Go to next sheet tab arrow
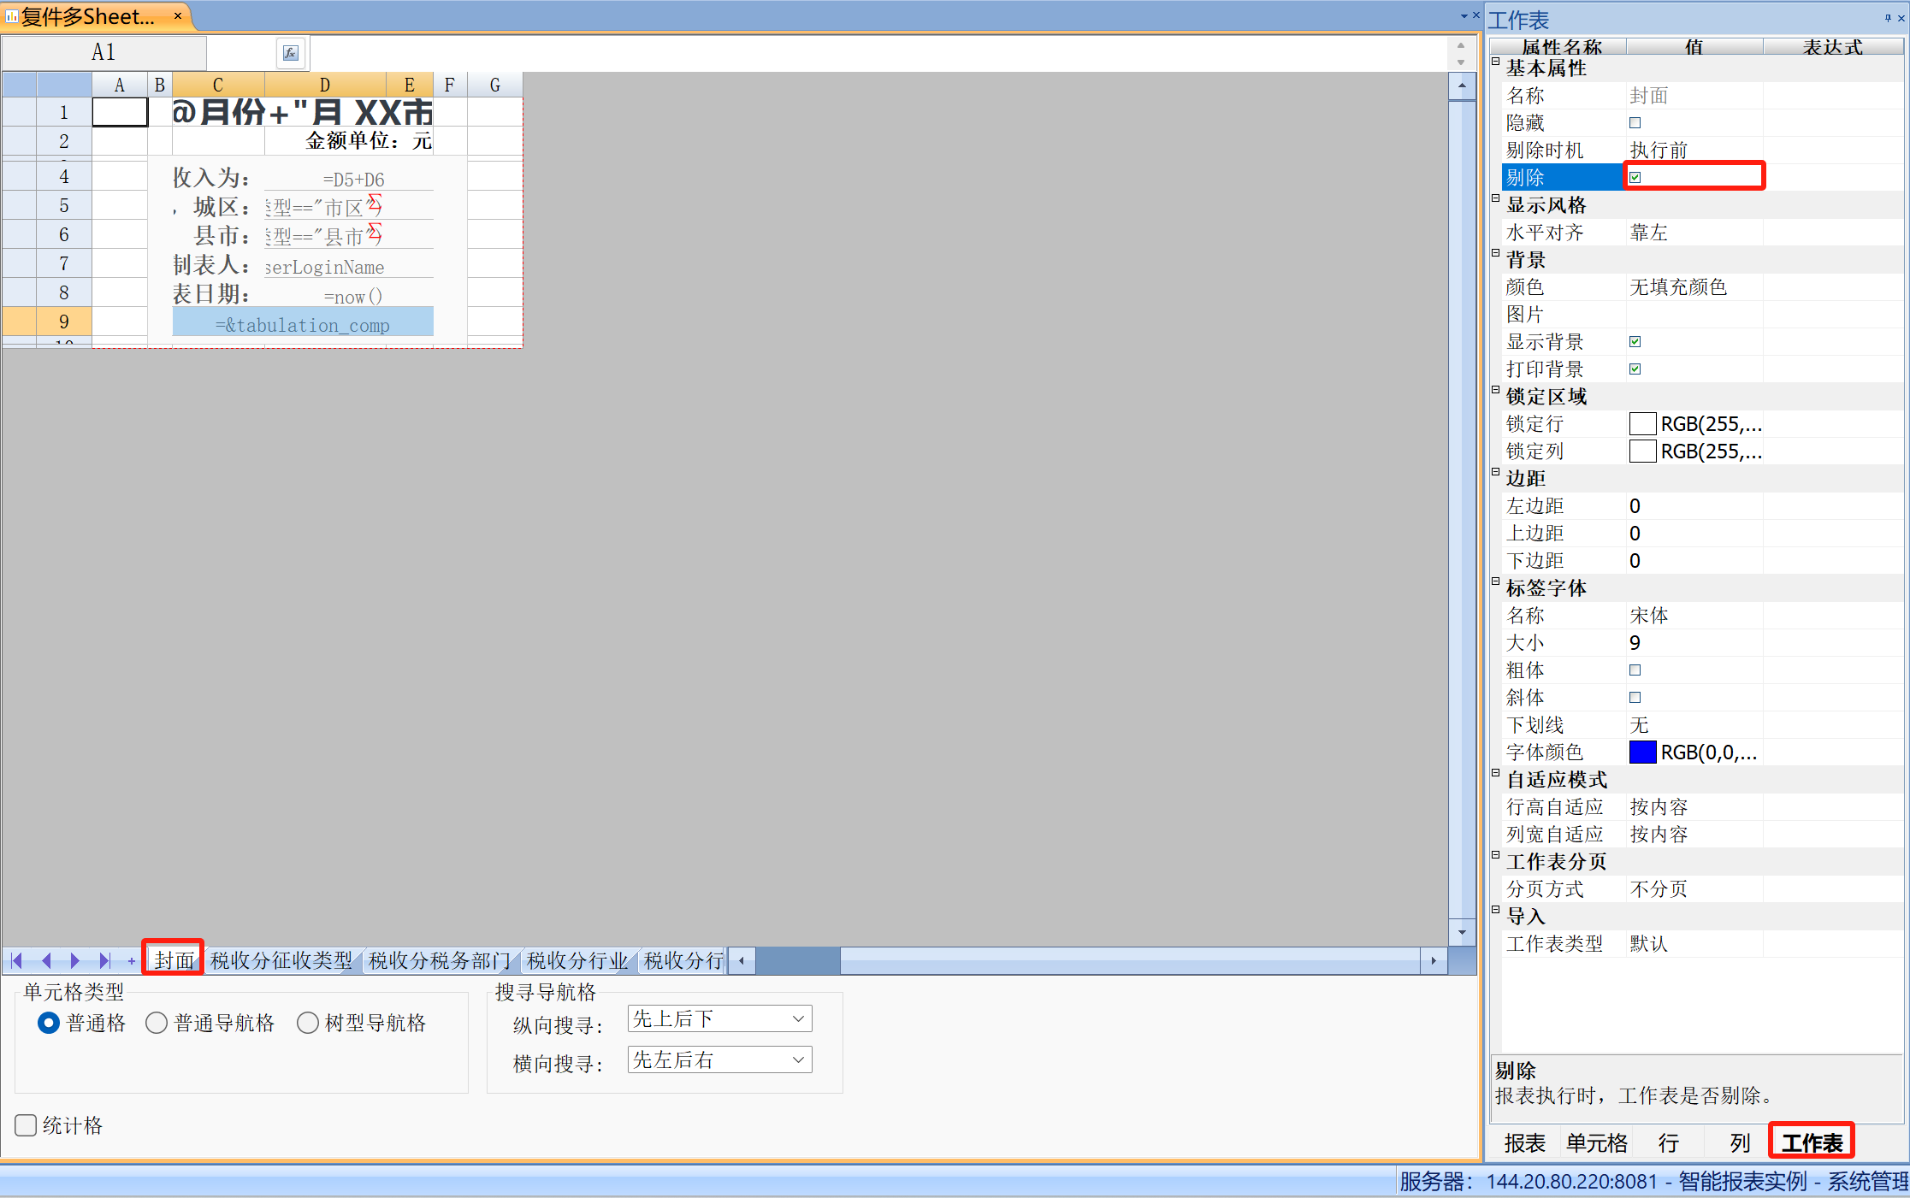 click(x=75, y=960)
